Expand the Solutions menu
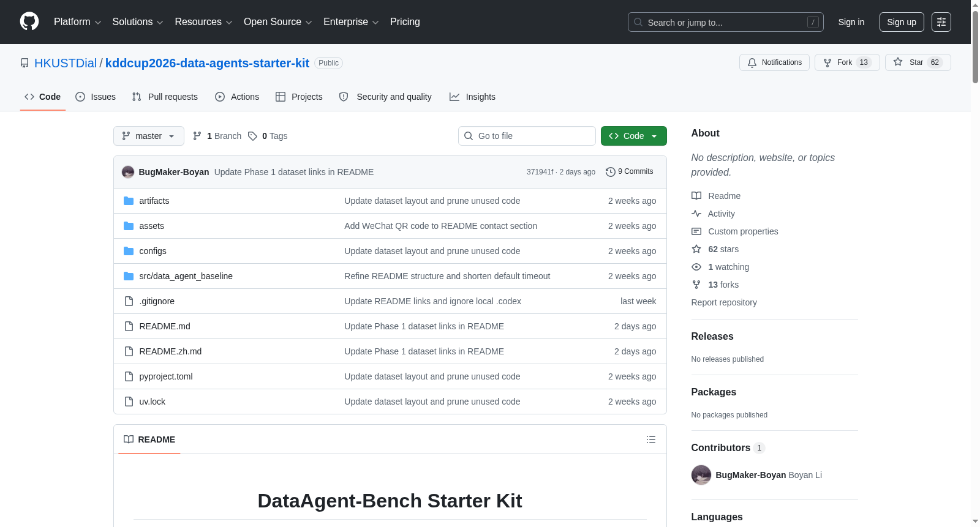This screenshot has height=527, width=980. click(x=138, y=22)
